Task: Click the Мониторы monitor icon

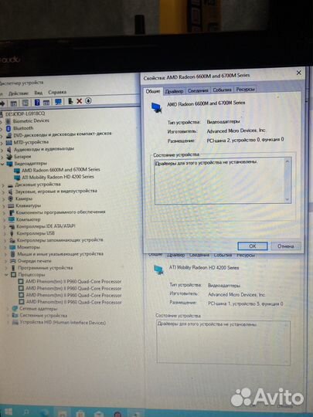Action: 12,247
